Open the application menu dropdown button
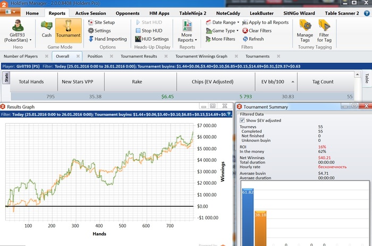This screenshot has width=372, height=246. [x=10, y=12]
